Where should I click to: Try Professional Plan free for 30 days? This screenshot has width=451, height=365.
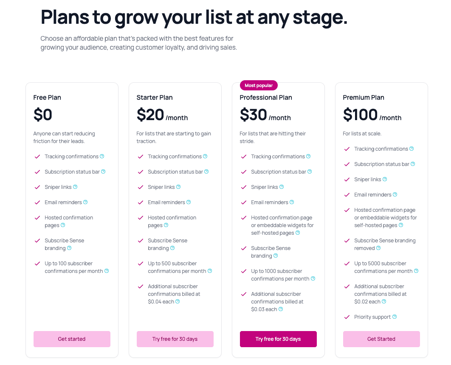278,339
